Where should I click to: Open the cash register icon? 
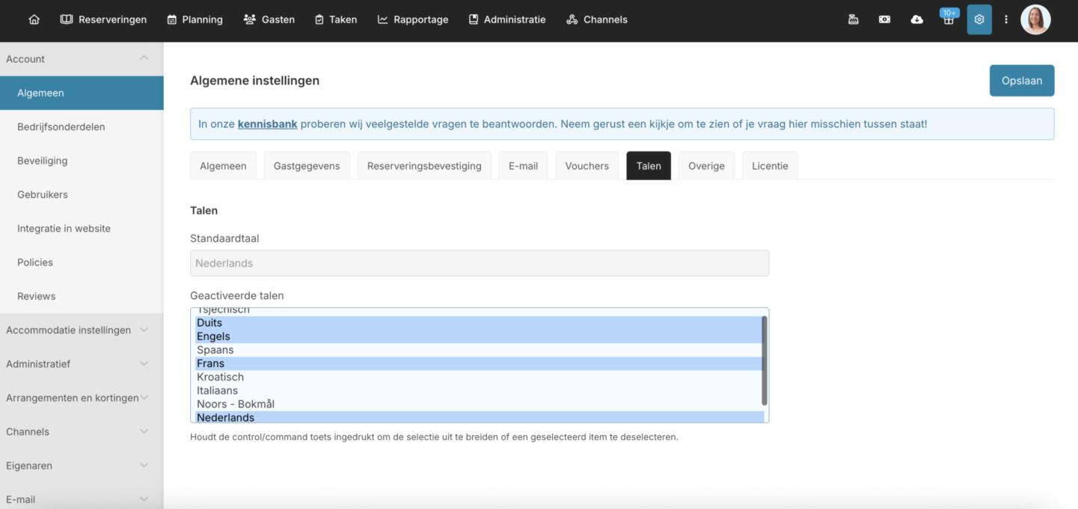click(x=853, y=19)
